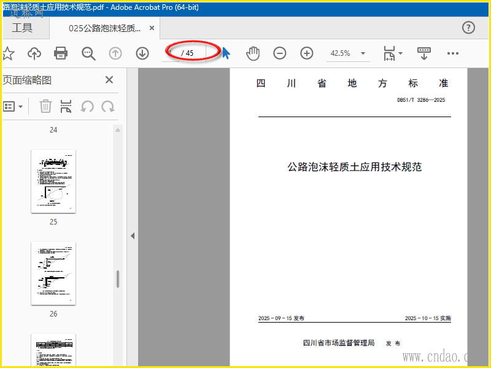Open more tools ellipsis menu

(453, 53)
